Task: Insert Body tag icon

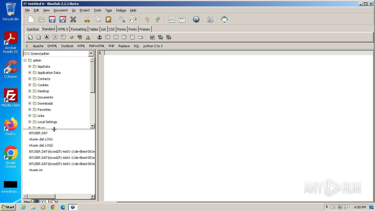Action: (38, 37)
